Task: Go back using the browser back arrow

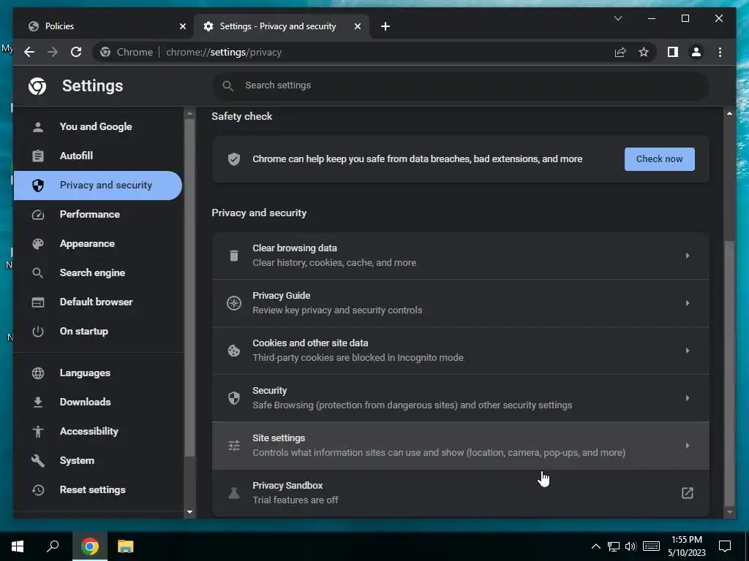Action: [x=29, y=52]
